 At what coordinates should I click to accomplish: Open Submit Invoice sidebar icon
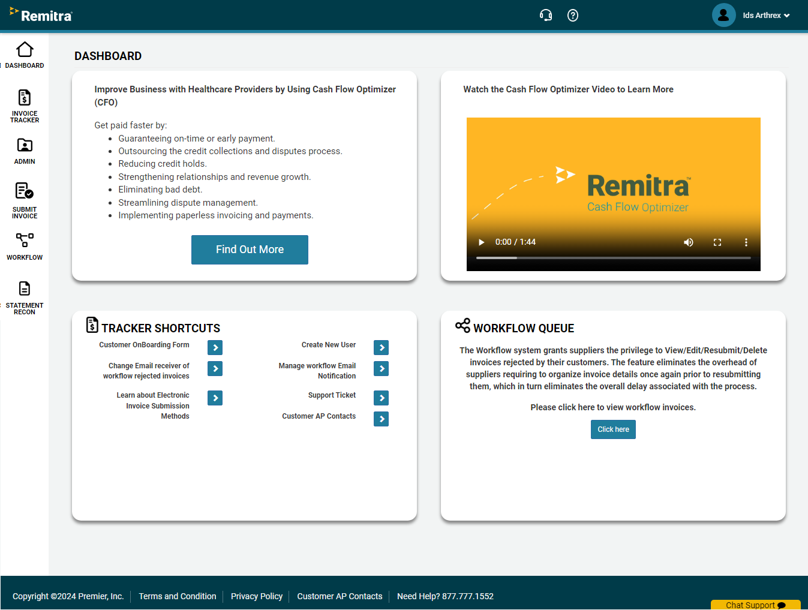(x=25, y=192)
